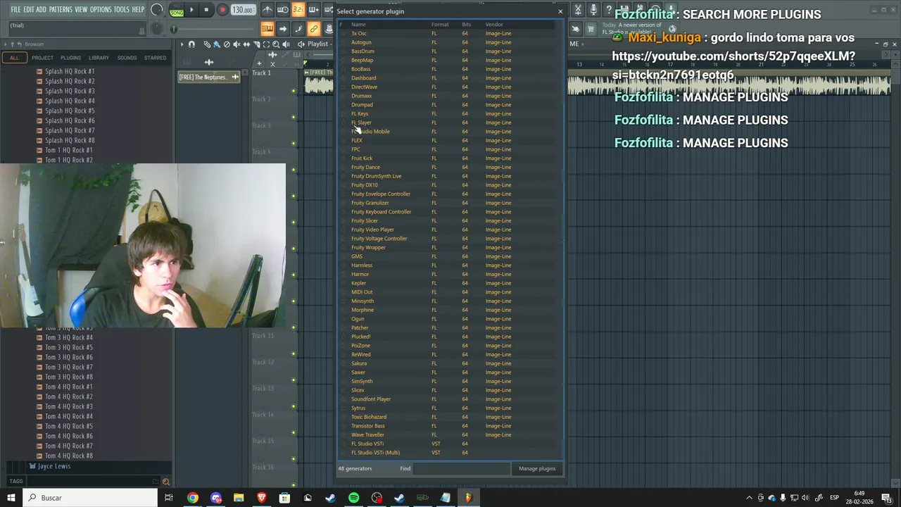The height and width of the screenshot is (507, 901).
Task: Enable the typing keyboard to piano icon
Action: click(x=267, y=29)
